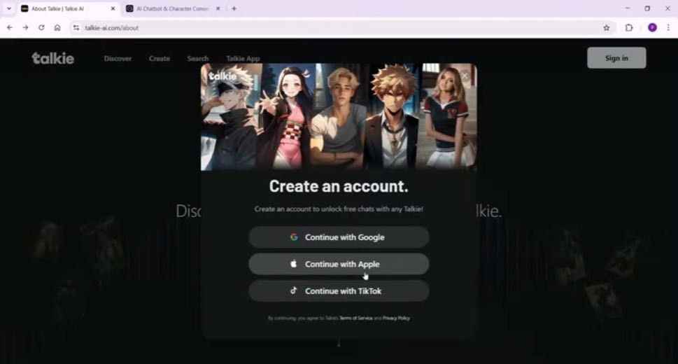Image resolution: width=678 pixels, height=364 pixels.
Task: View site information icon in the address bar
Action: click(76, 28)
